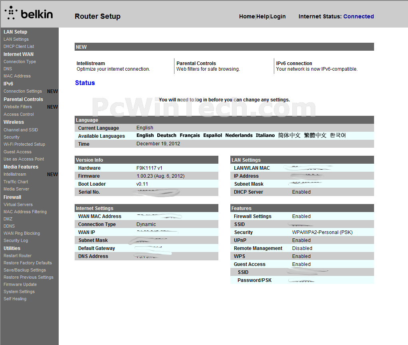Screen dimensions: 408x345
Task: Open Connection Type under Internet WAN sidebar
Action: 20,61
